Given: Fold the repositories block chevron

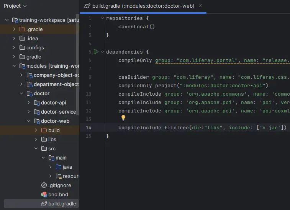Looking at the screenshot, I should (102, 18).
